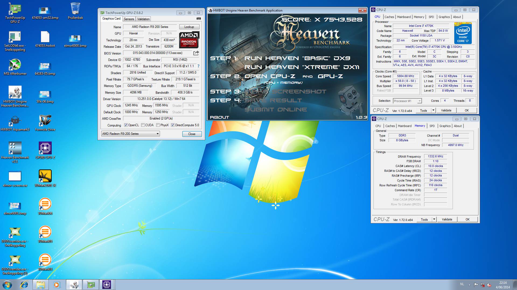The height and width of the screenshot is (290, 517).
Task: Click Tools button in upper CPU-Z
Action: point(424,110)
